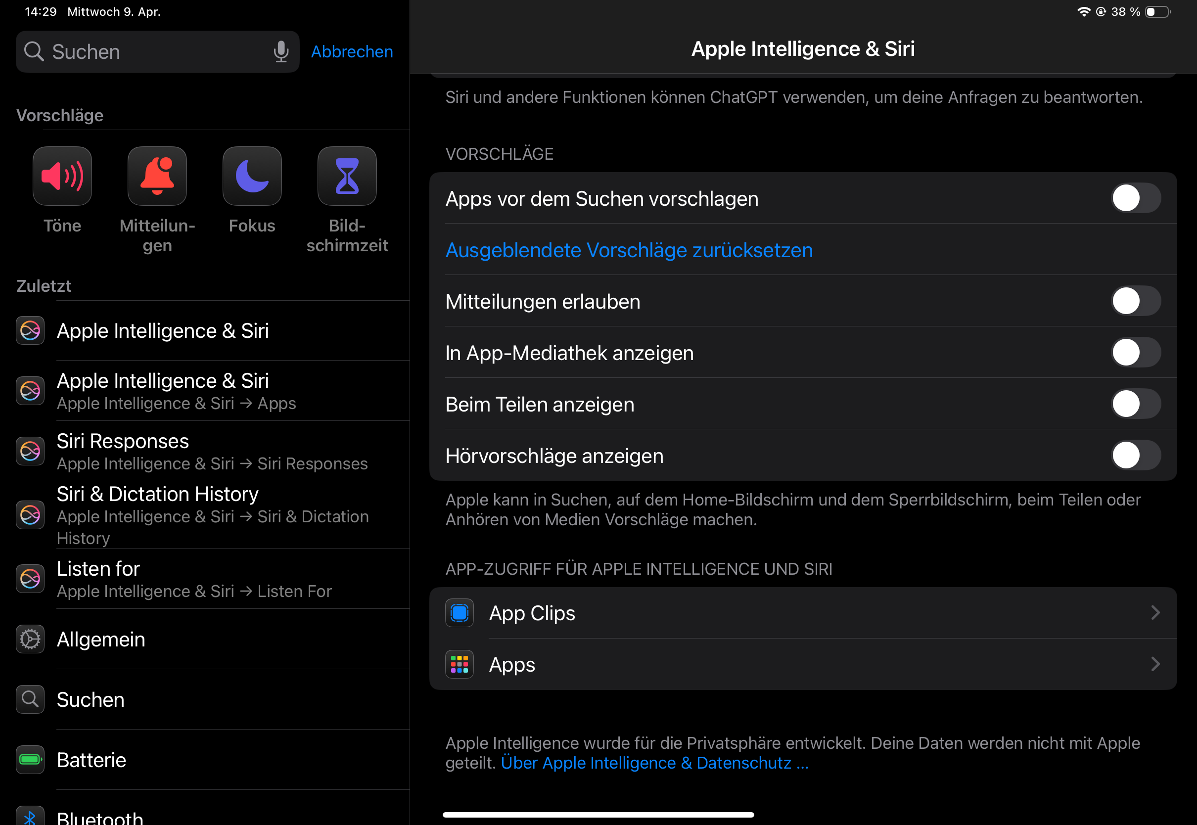Tap the Mitteilungen bell icon
The image size is (1197, 825).
pos(157,176)
